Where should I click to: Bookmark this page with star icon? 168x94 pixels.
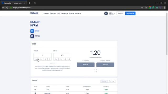146,8
